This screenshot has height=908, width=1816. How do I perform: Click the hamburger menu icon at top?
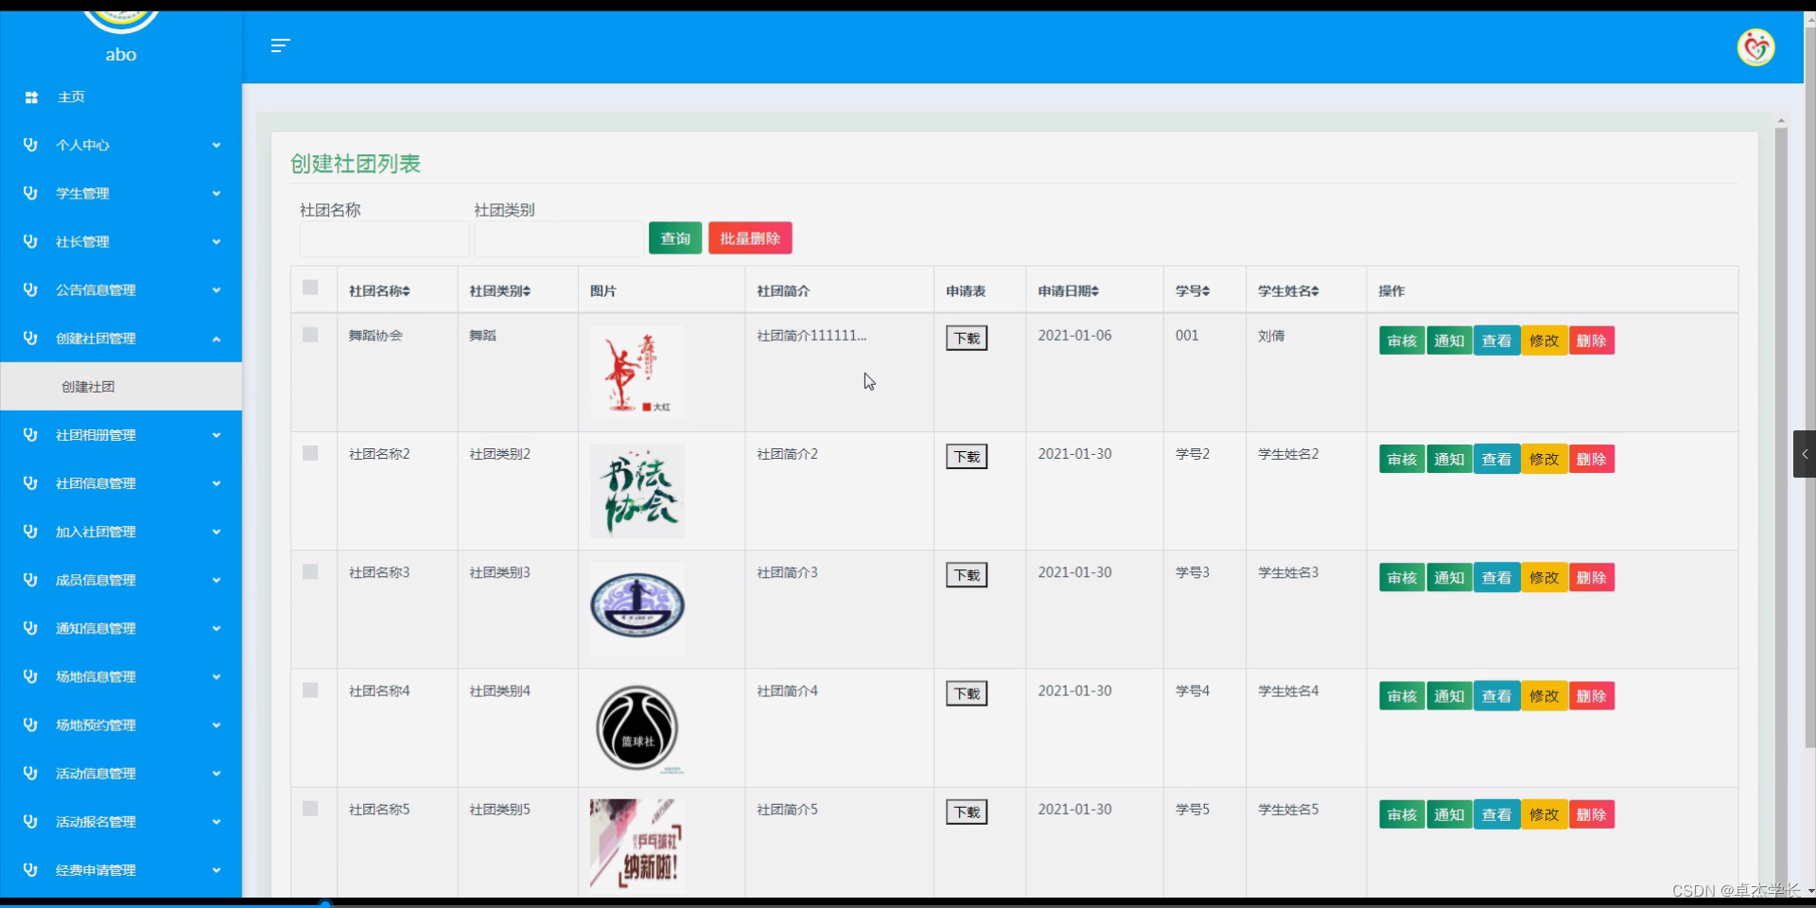[280, 45]
